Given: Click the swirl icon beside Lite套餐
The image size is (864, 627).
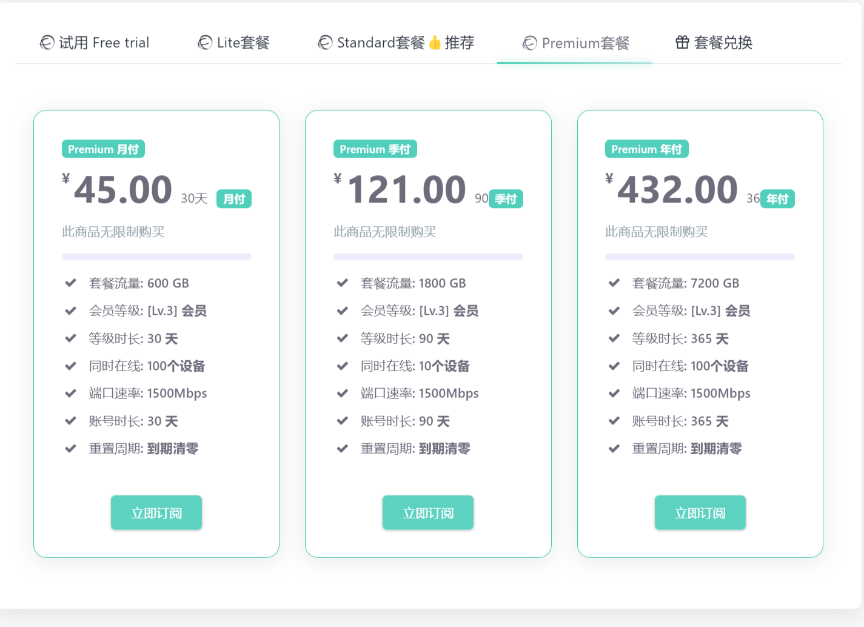Looking at the screenshot, I should (x=205, y=42).
